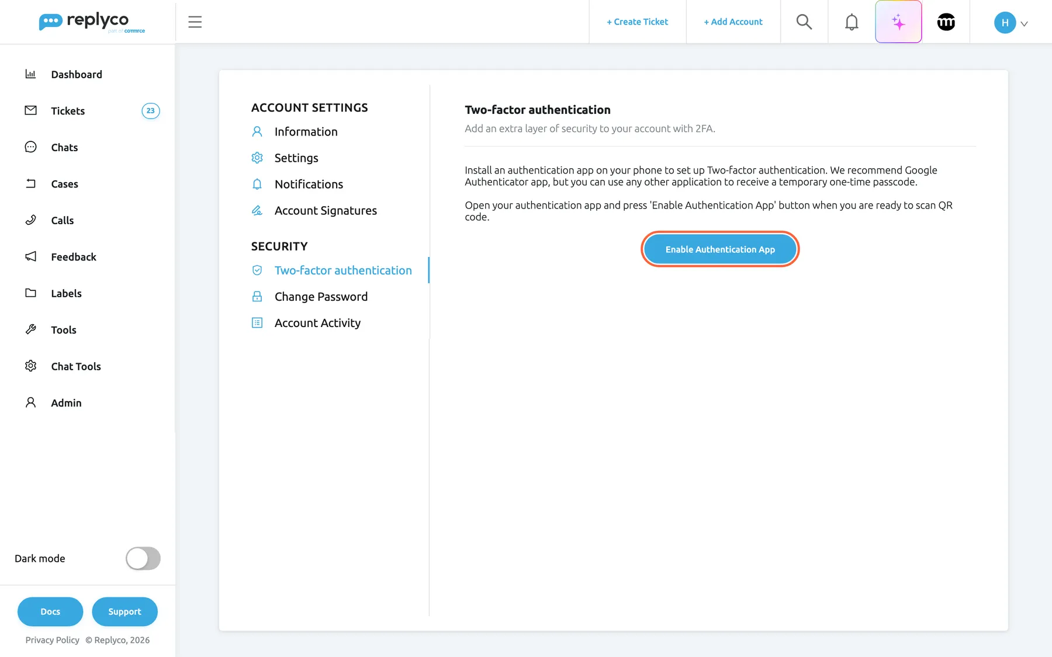1052x657 pixels.
Task: Click + Create Ticket
Action: [637, 22]
